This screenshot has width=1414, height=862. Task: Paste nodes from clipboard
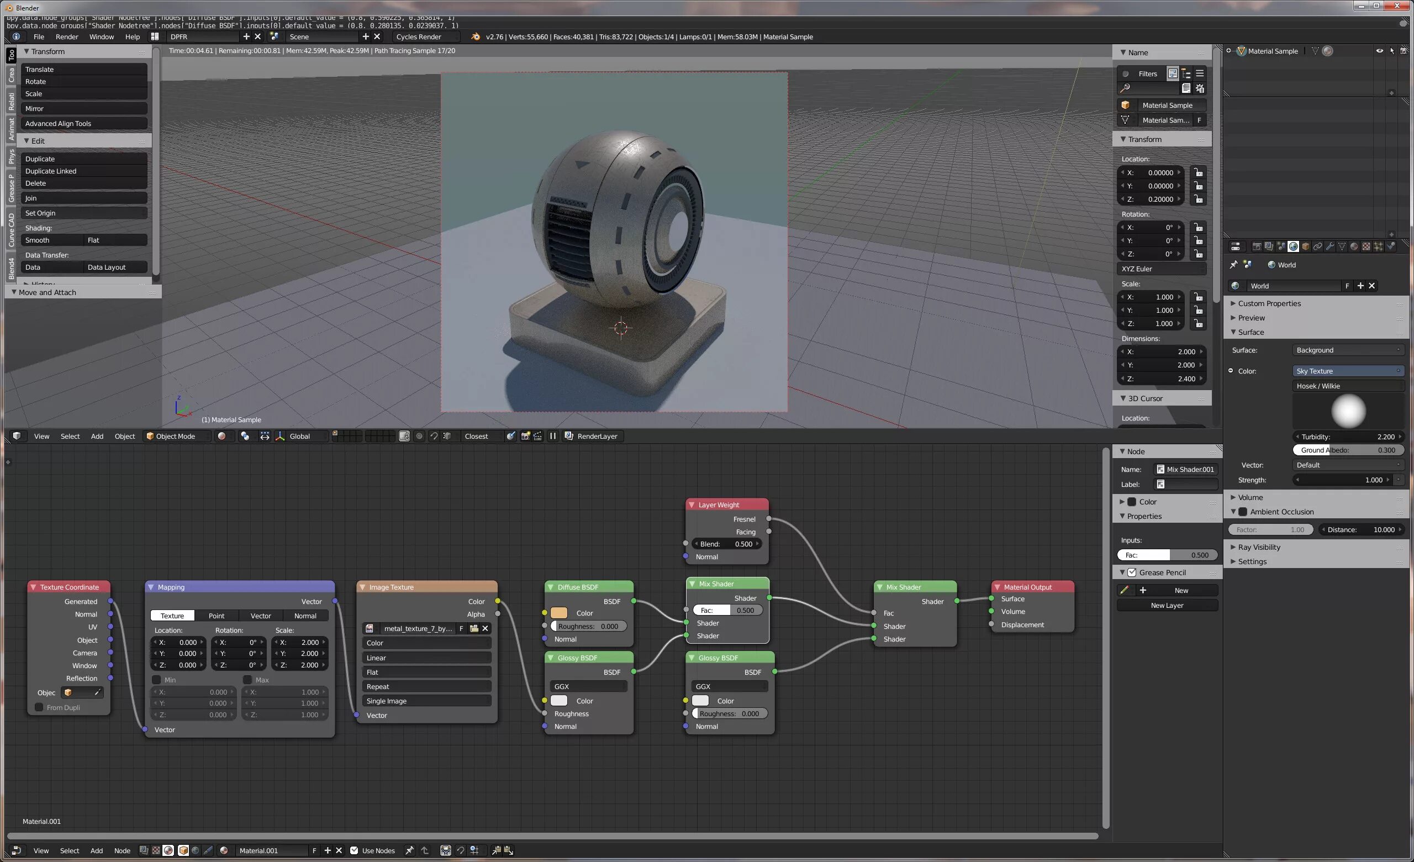tap(509, 850)
